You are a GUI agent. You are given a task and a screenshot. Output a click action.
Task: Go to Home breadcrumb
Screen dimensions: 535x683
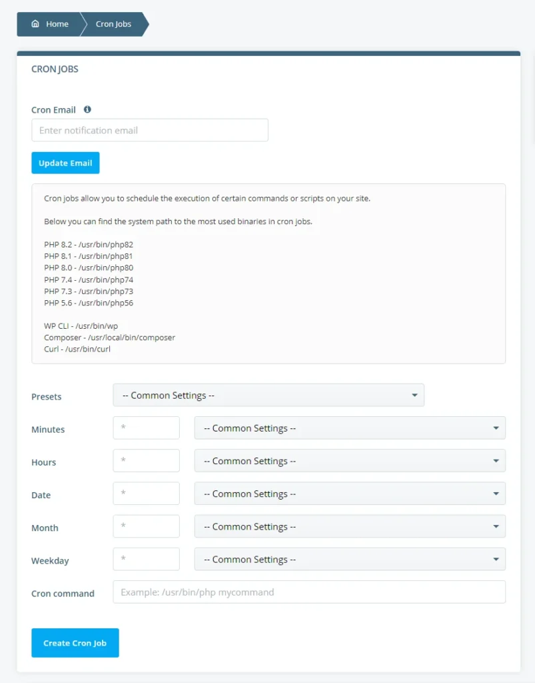coord(57,24)
